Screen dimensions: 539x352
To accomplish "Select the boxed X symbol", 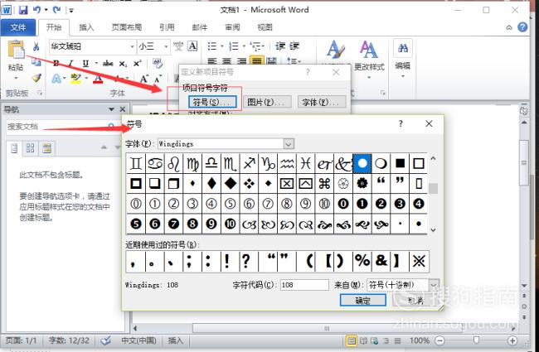I will tap(287, 183).
